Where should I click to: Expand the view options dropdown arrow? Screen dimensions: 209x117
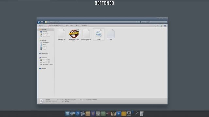tap(157, 26)
